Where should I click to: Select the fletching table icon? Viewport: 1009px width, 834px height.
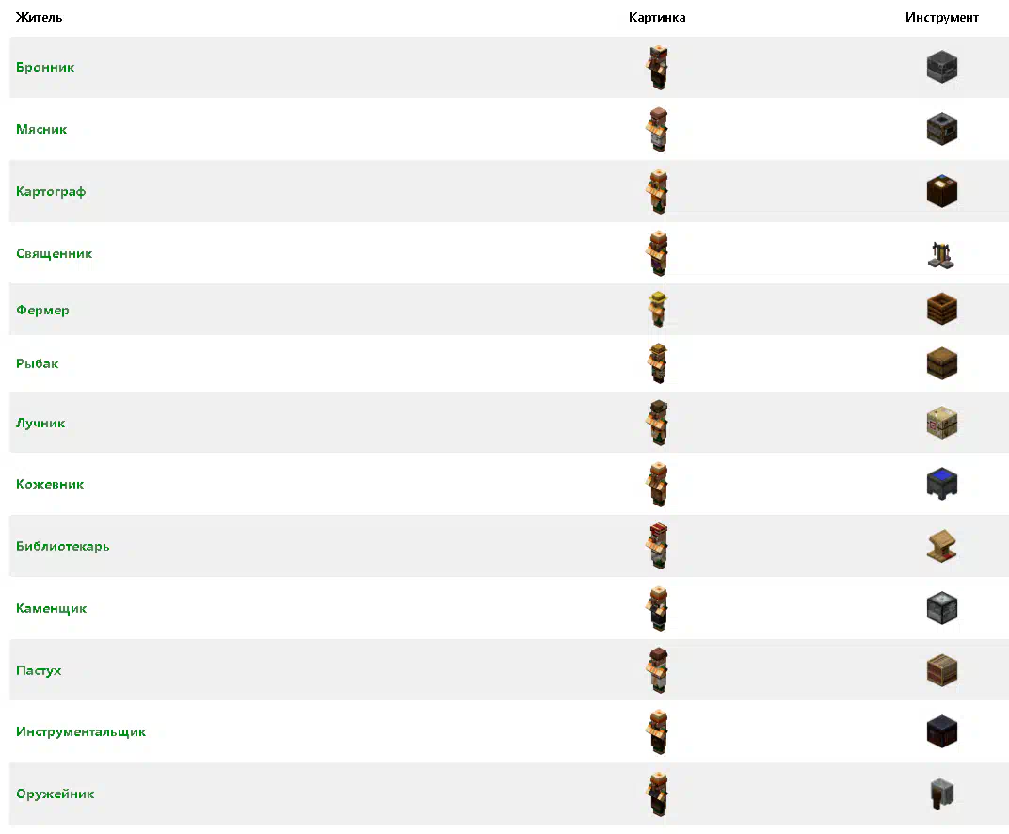pyautogui.click(x=941, y=424)
